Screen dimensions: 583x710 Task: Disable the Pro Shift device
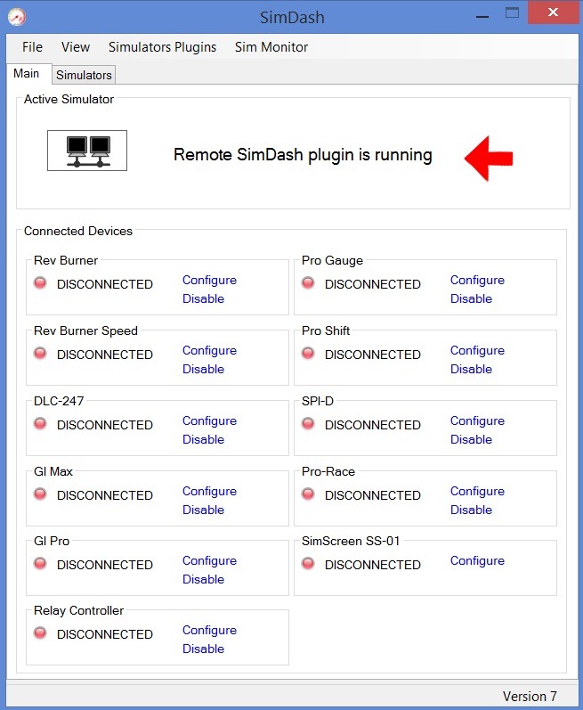coord(471,369)
